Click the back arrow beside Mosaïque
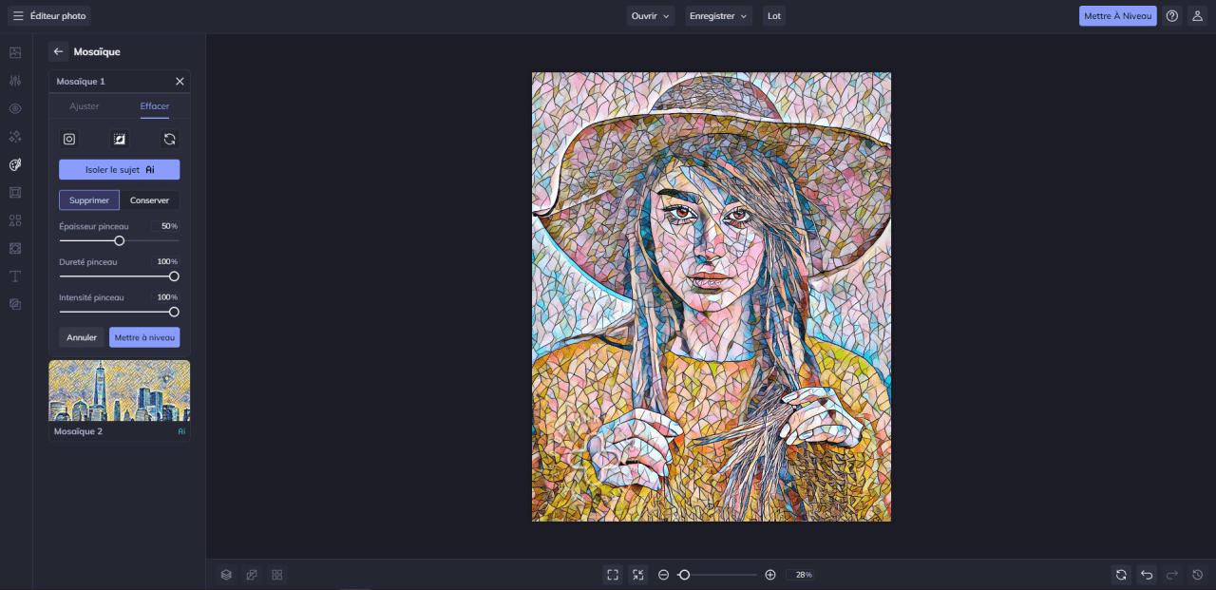The width and height of the screenshot is (1216, 590). pyautogui.click(x=58, y=51)
